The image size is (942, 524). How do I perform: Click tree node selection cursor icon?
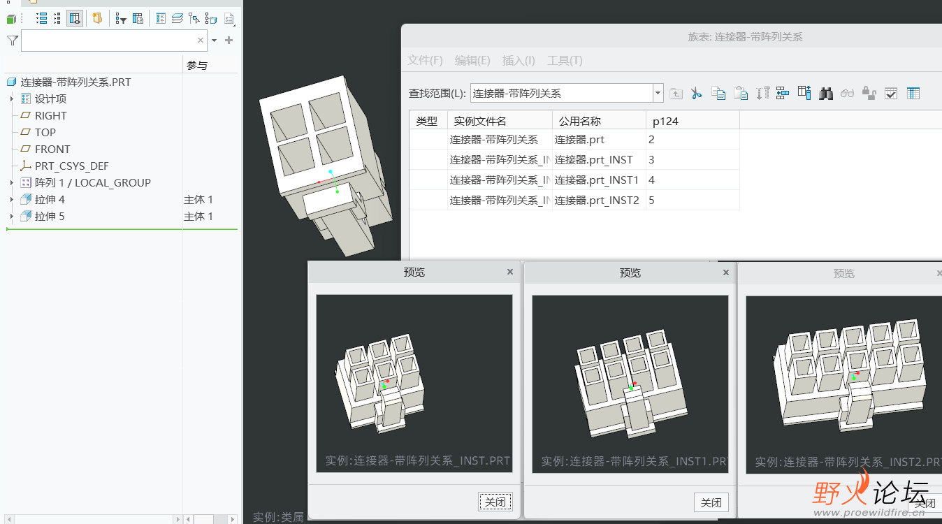(194, 19)
